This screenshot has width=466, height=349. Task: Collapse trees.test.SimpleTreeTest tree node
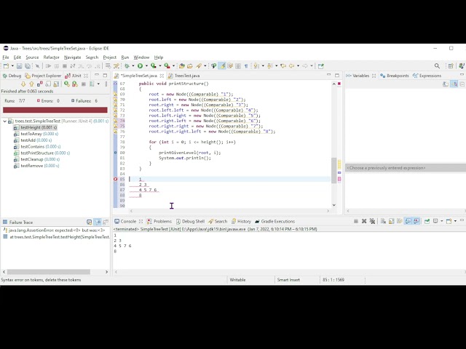5,121
